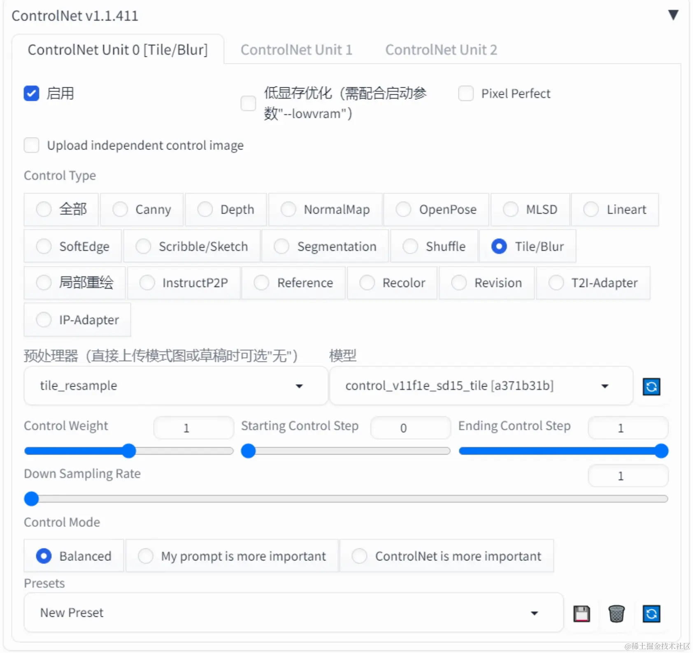
Task: Open the ControlNet Unit 1 tab
Action: tap(296, 50)
